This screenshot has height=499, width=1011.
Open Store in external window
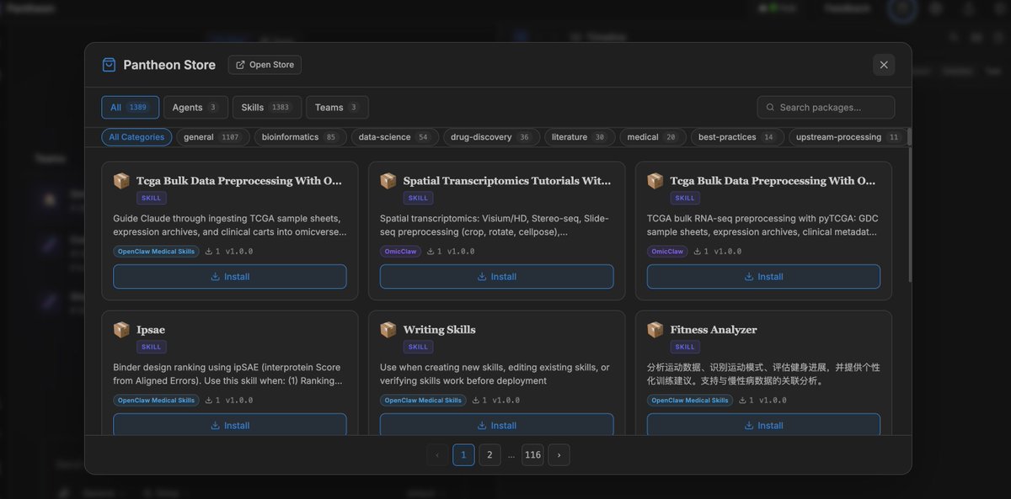(x=265, y=65)
